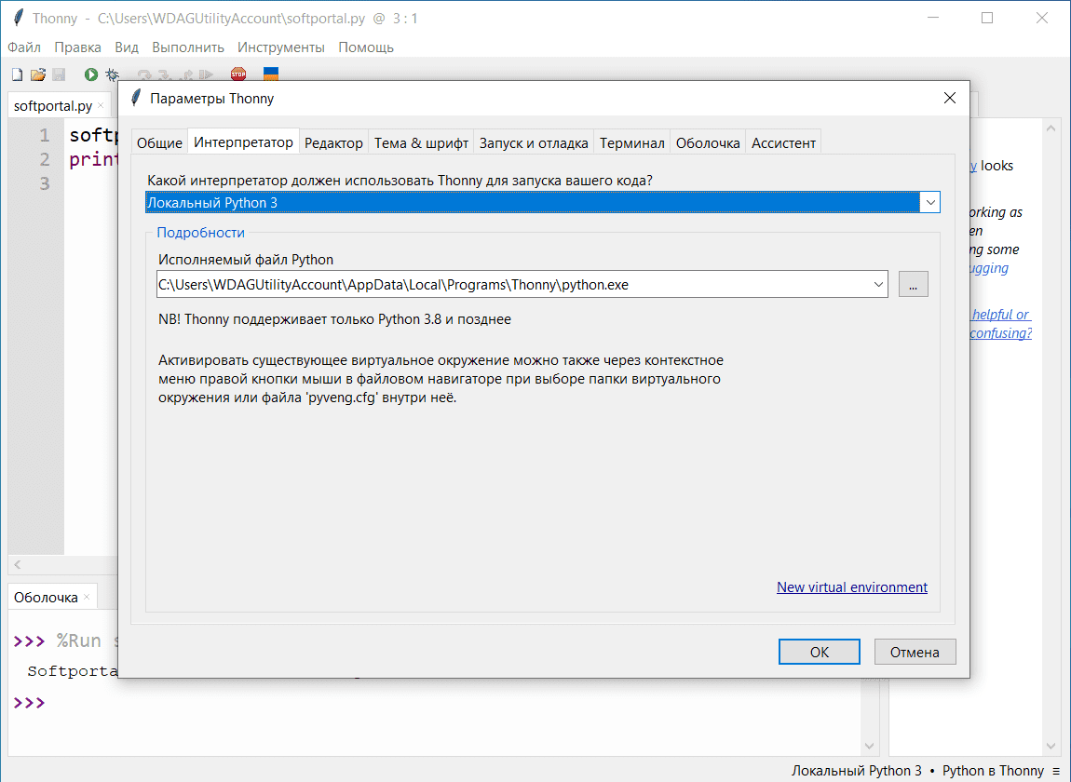This screenshot has height=782, width=1071.
Task: Close the Параметры Thonny dialog with X
Action: [949, 99]
